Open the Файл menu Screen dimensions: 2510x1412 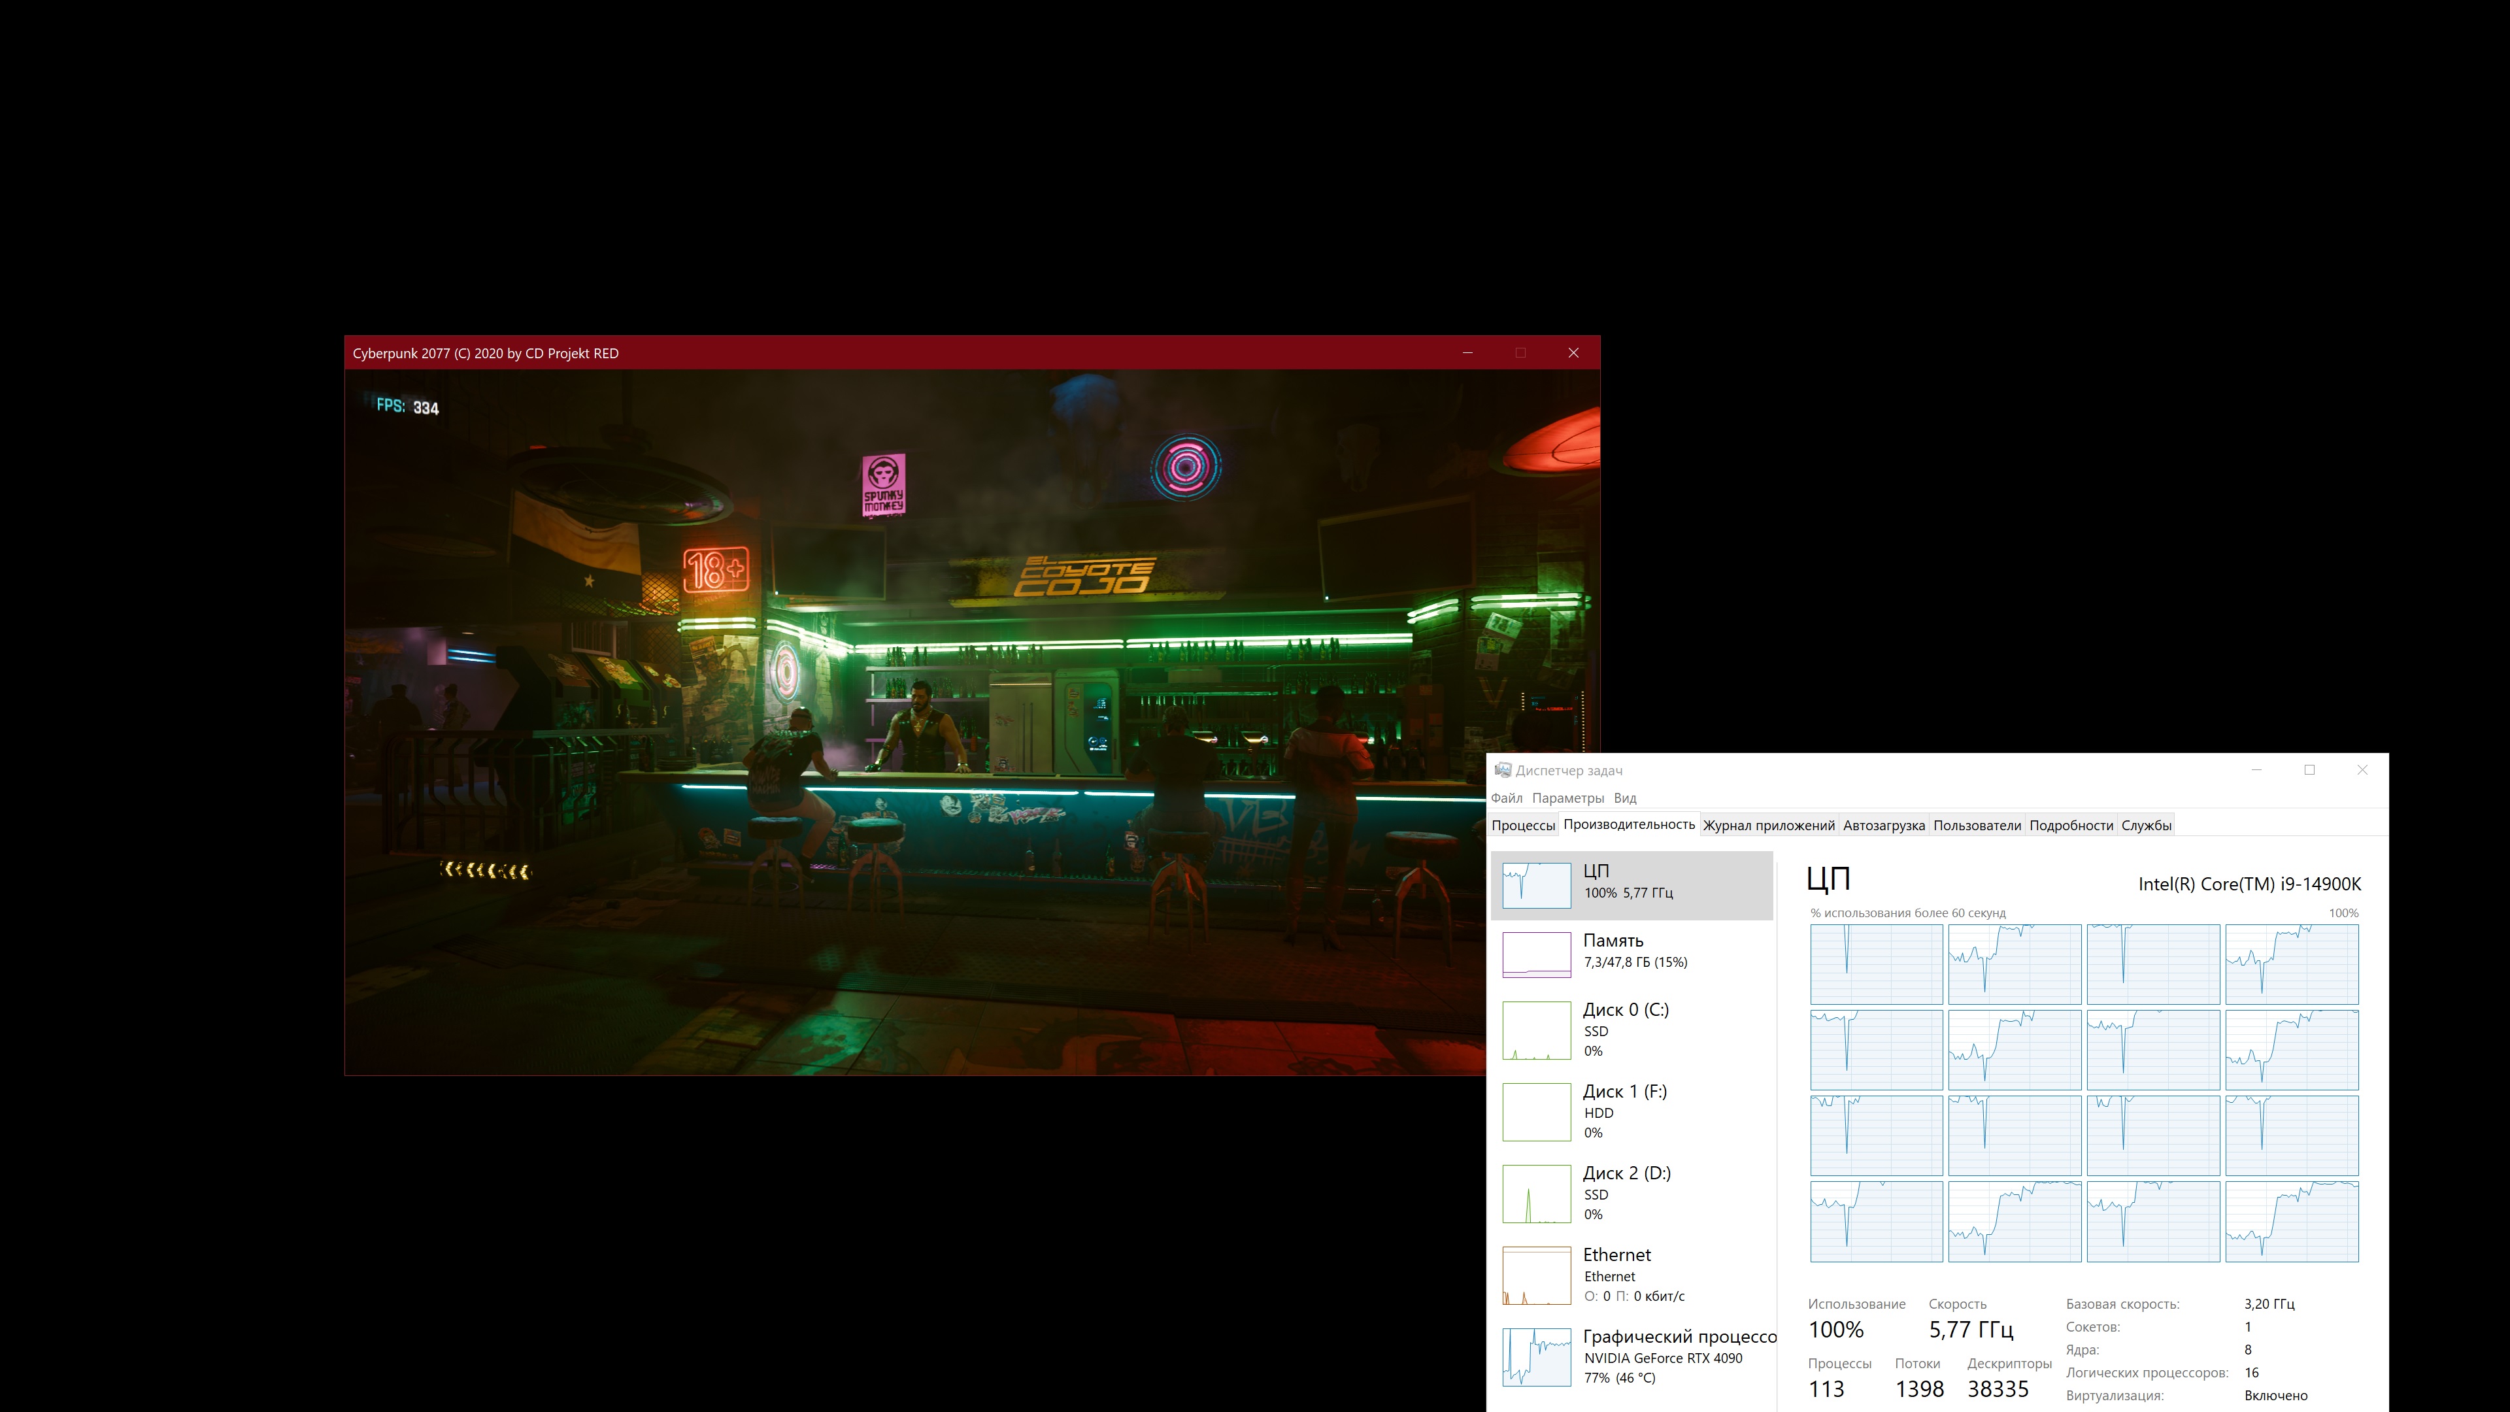[x=1507, y=798]
